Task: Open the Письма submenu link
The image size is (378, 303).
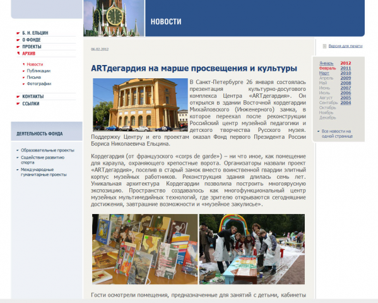Action: coord(33,77)
